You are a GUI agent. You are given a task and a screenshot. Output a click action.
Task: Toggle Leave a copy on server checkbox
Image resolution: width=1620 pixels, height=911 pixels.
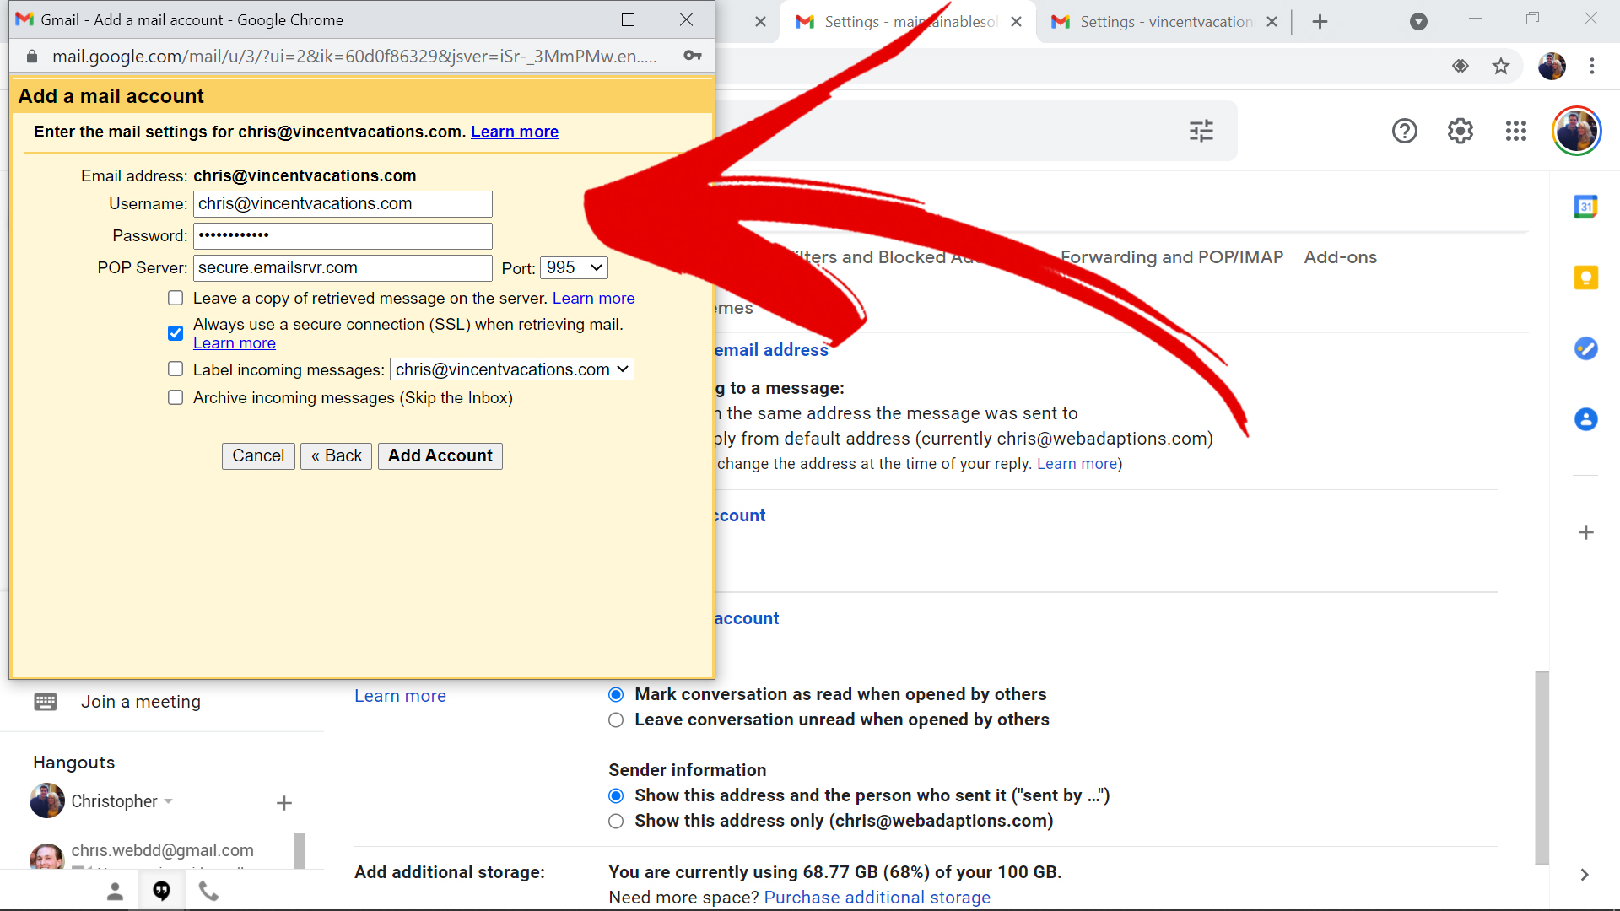175,298
